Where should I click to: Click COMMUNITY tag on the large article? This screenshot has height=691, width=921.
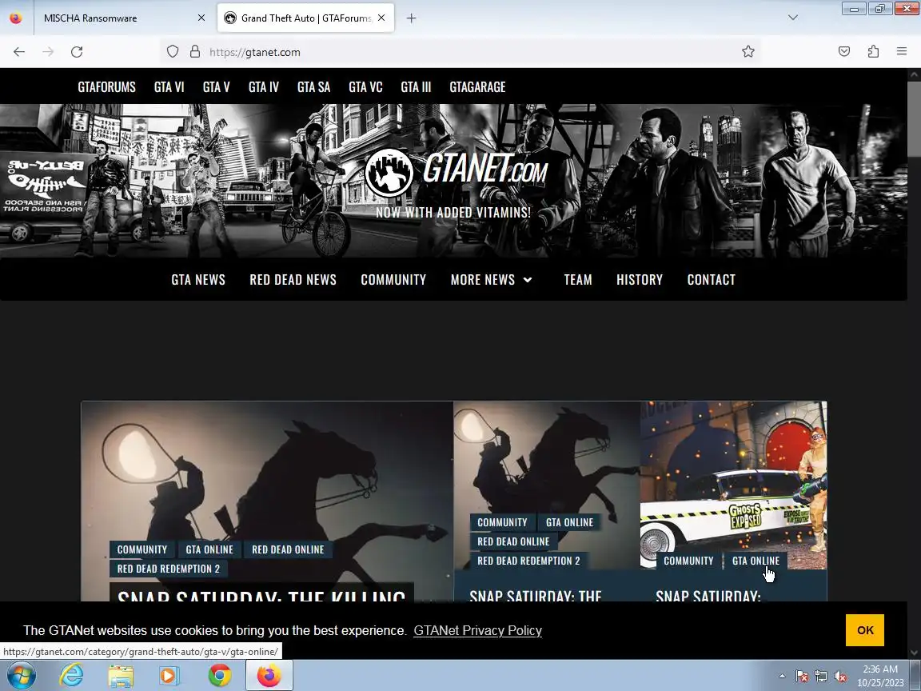click(x=142, y=549)
